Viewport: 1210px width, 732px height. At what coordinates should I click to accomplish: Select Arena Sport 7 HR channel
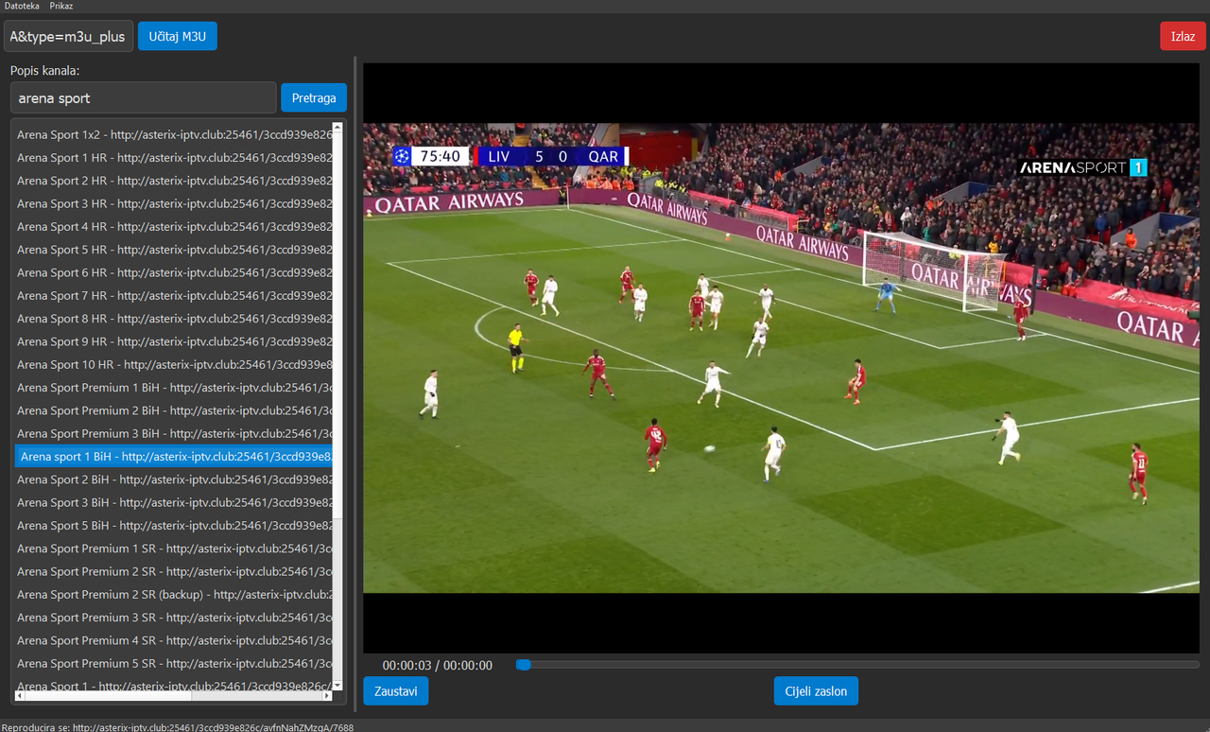174,295
